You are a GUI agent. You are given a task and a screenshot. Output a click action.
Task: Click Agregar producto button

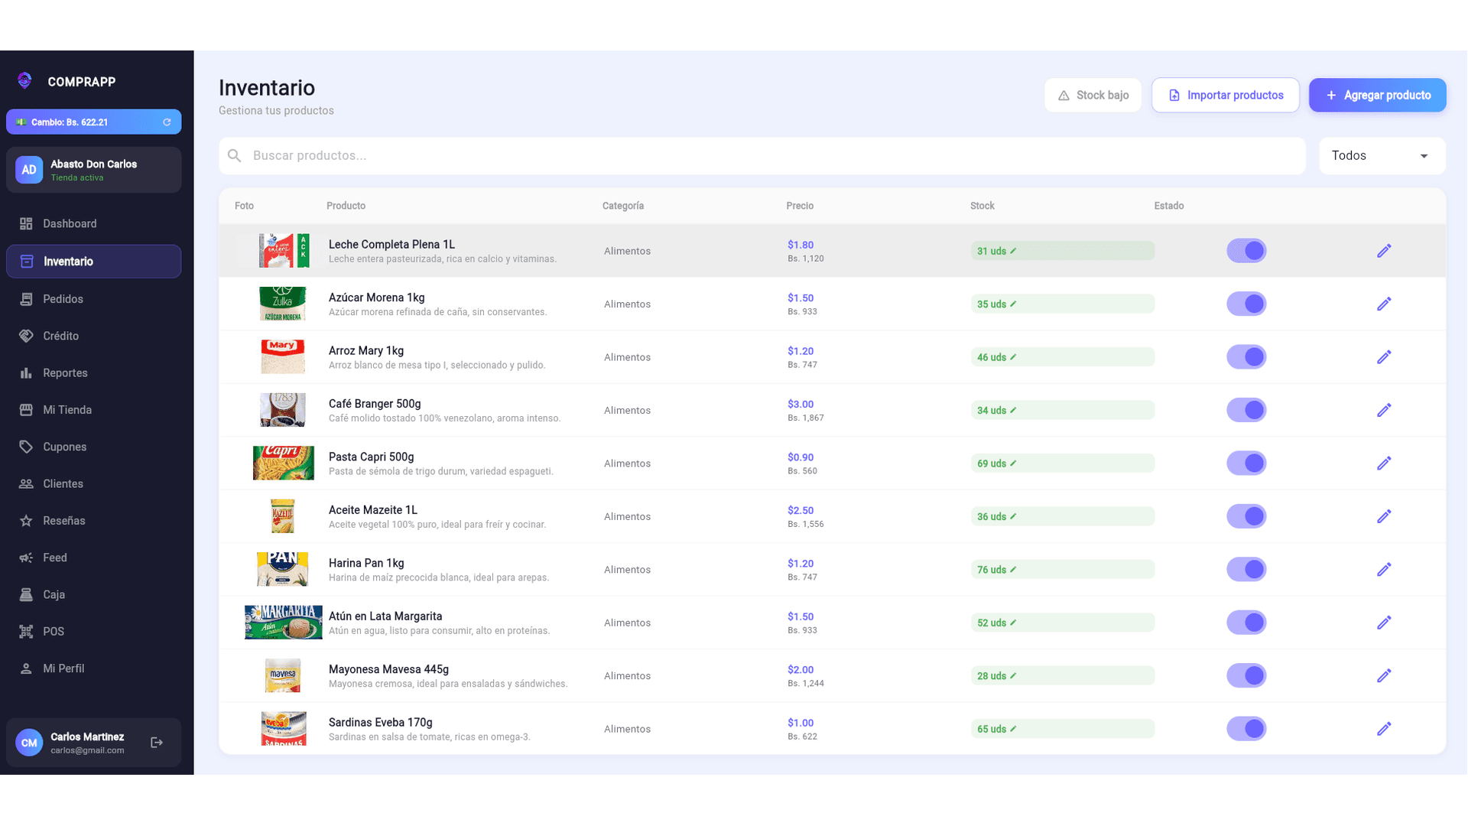[1377, 96]
